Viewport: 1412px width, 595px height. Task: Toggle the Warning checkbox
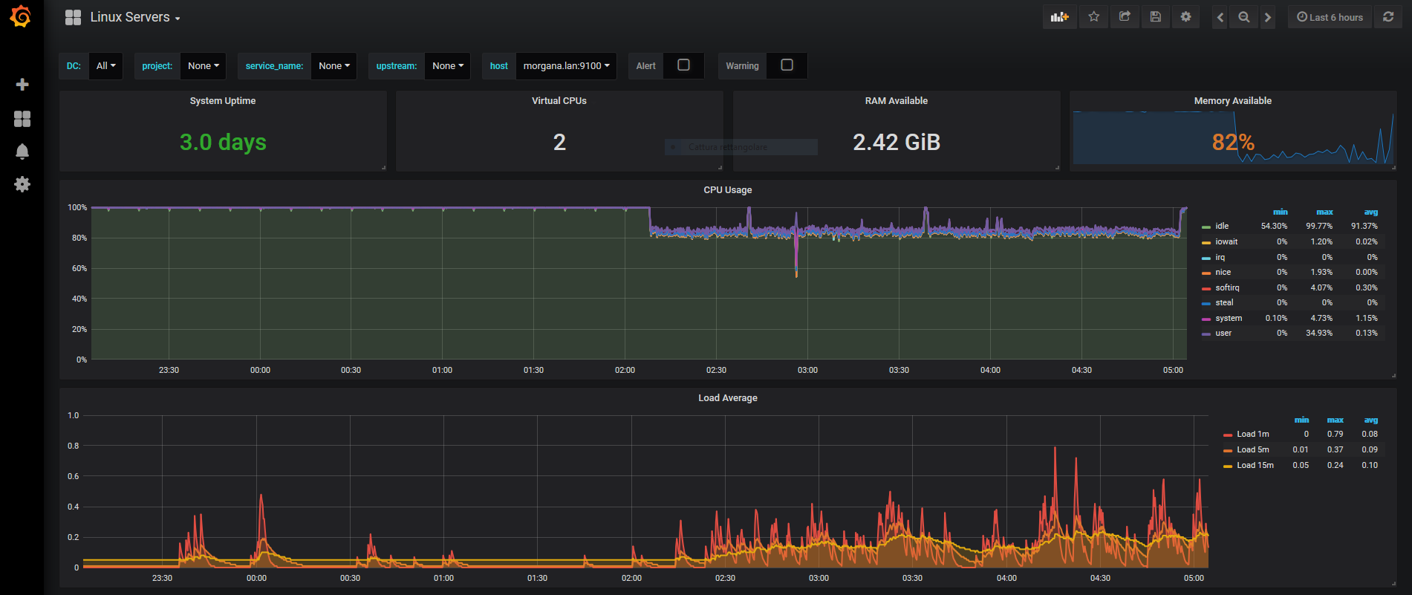[x=787, y=65]
